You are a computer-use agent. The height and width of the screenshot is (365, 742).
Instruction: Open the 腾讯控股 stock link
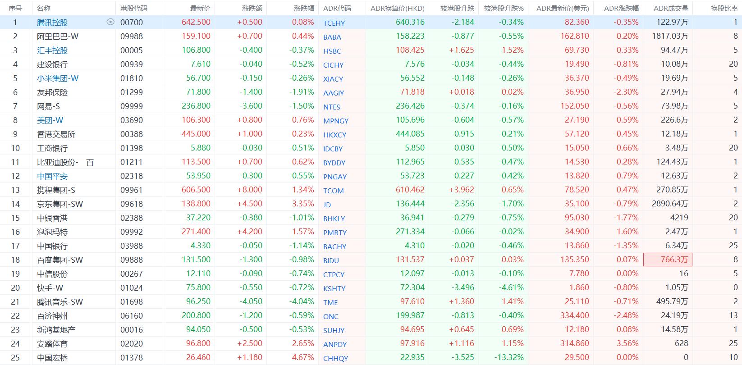click(x=52, y=23)
